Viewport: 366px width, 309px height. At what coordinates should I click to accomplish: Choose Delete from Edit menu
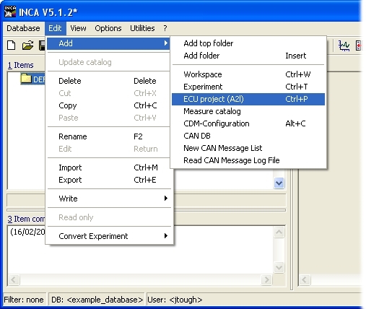click(109, 81)
